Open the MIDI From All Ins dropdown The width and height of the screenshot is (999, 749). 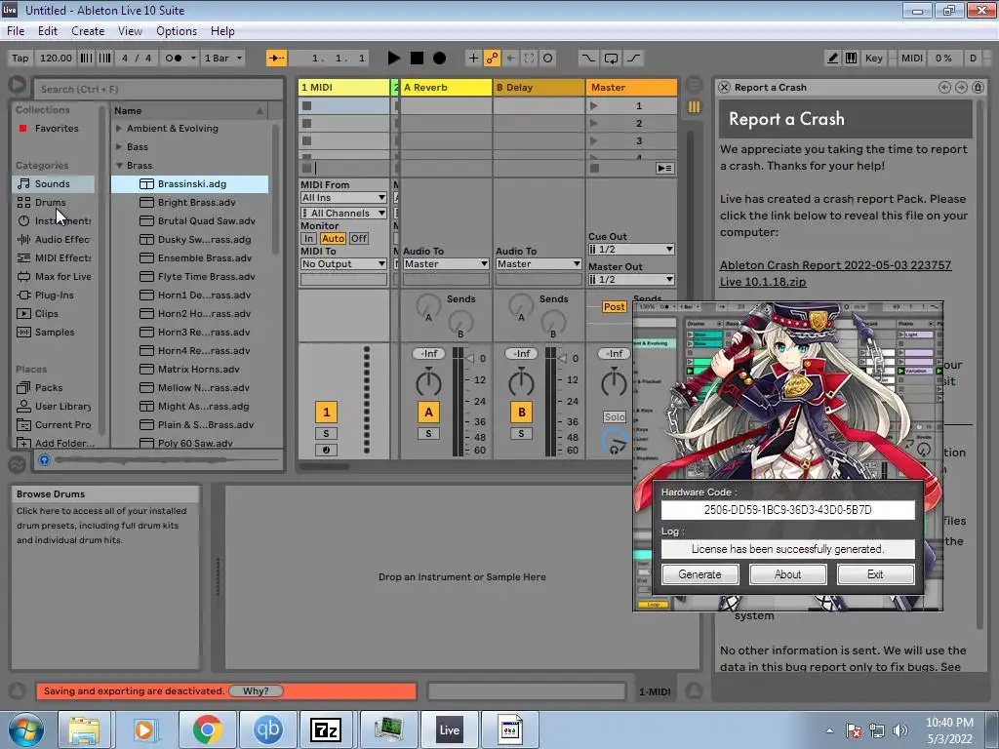point(343,197)
